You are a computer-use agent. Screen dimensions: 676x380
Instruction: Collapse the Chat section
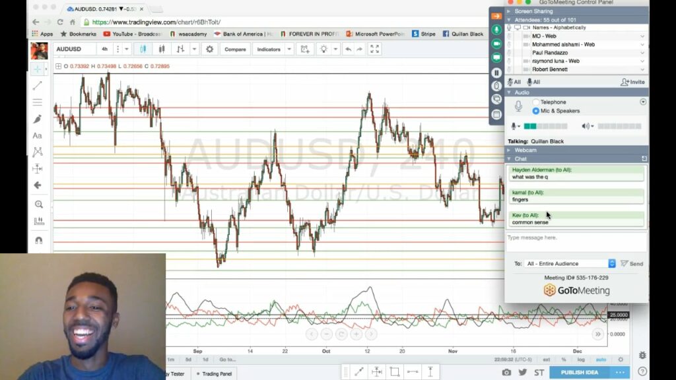click(509, 159)
